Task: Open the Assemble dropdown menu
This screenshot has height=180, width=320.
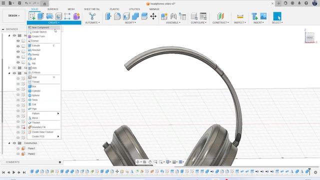Action: click(x=173, y=22)
